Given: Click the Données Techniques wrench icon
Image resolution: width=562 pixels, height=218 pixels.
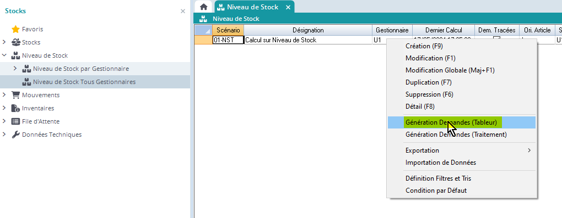Looking at the screenshot, I should pyautogui.click(x=15, y=135).
